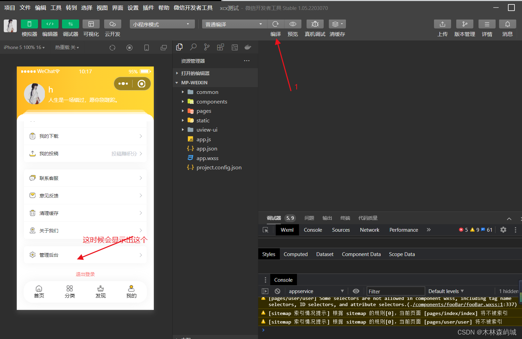Open the 普通编译 compile mode dropdown

click(234, 24)
